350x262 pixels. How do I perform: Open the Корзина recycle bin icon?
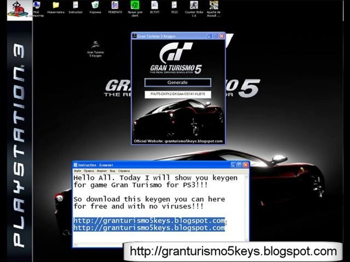pyautogui.click(x=95, y=7)
